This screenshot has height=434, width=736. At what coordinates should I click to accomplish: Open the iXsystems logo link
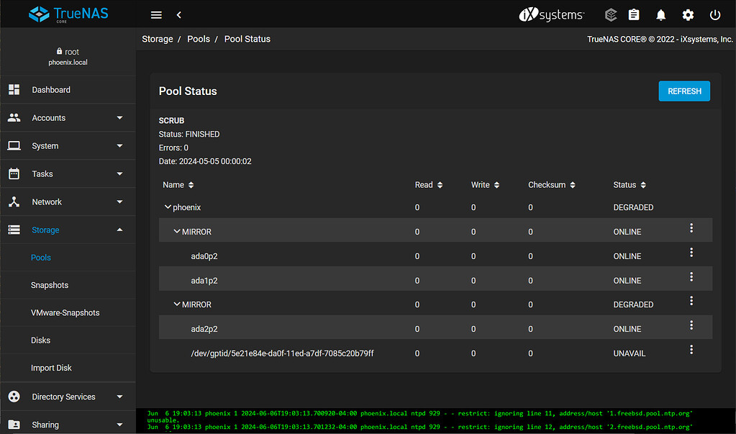(552, 15)
